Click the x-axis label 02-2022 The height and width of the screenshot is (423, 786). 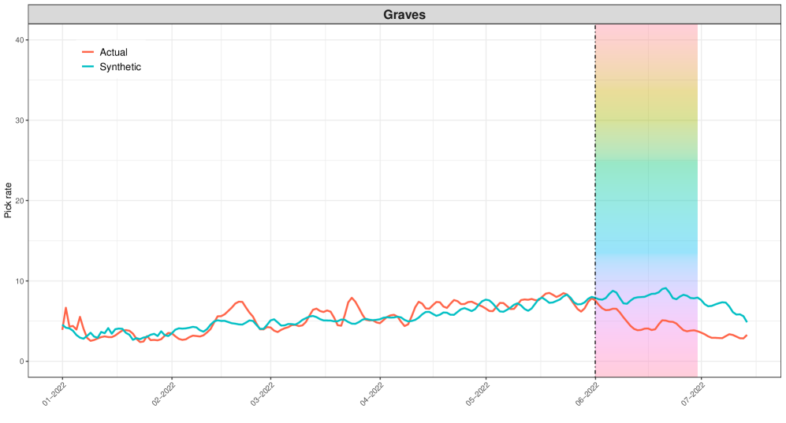[163, 394]
